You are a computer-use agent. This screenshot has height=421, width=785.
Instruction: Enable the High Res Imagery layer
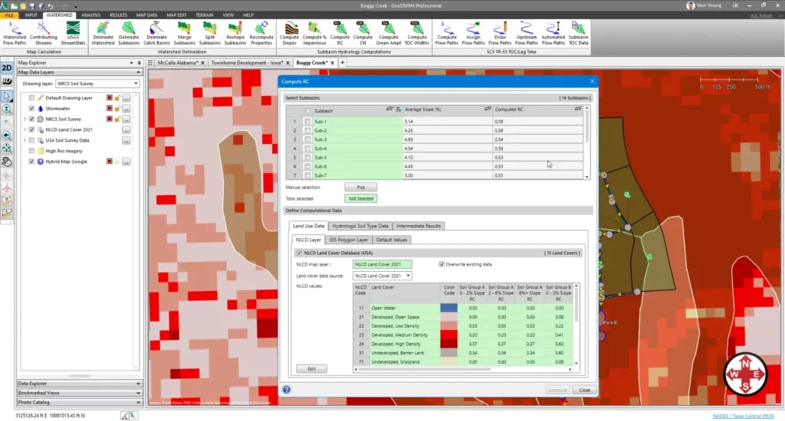coord(31,151)
